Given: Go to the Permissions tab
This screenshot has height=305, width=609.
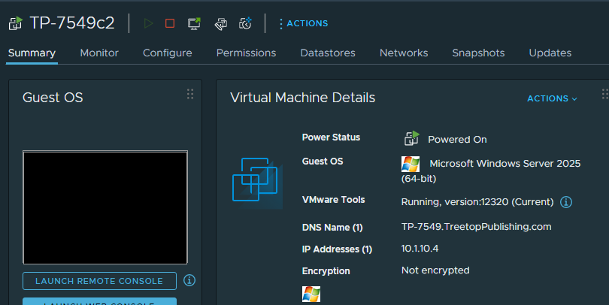Looking at the screenshot, I should coord(247,53).
